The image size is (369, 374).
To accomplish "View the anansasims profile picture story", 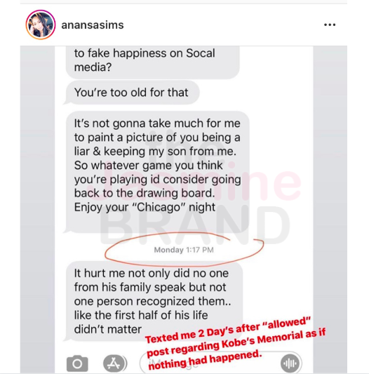I will pos(41,25).
